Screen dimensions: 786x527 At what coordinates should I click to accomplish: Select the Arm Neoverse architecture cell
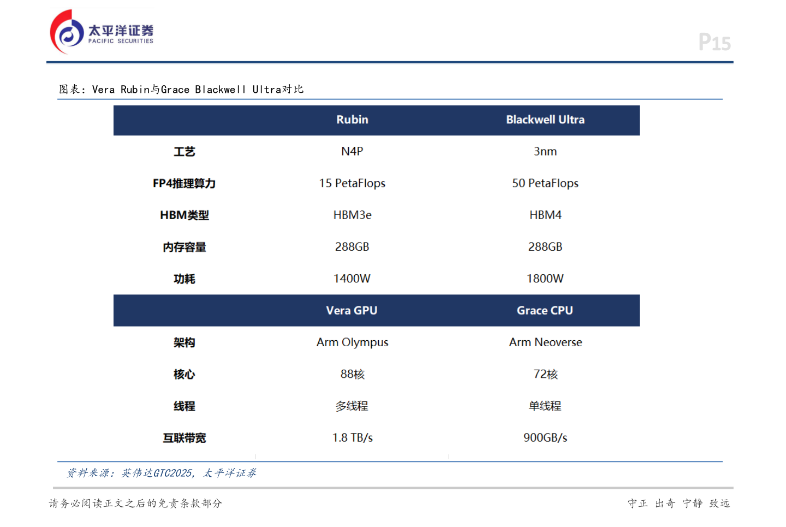pos(545,342)
